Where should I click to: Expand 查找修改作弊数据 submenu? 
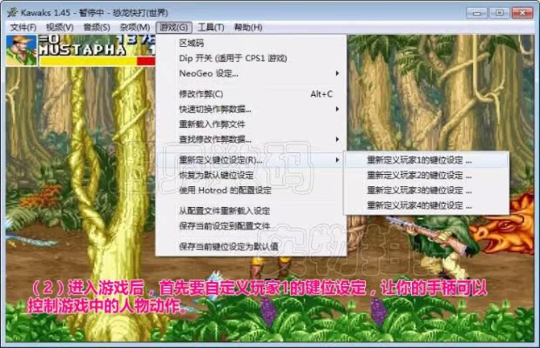(251, 139)
